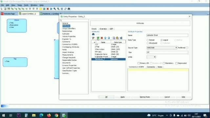Tick the Preferred checkbox
Image resolution: width=210 pixels, height=118 pixels.
pyautogui.click(x=187, y=48)
